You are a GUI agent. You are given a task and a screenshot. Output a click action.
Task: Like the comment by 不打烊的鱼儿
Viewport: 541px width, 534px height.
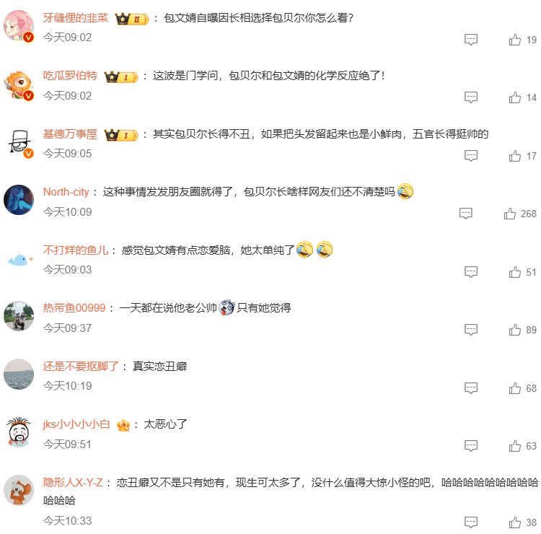click(x=514, y=272)
